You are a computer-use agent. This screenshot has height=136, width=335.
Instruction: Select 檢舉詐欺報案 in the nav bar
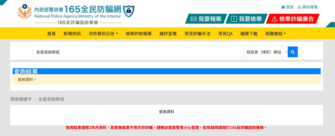tap(139, 34)
